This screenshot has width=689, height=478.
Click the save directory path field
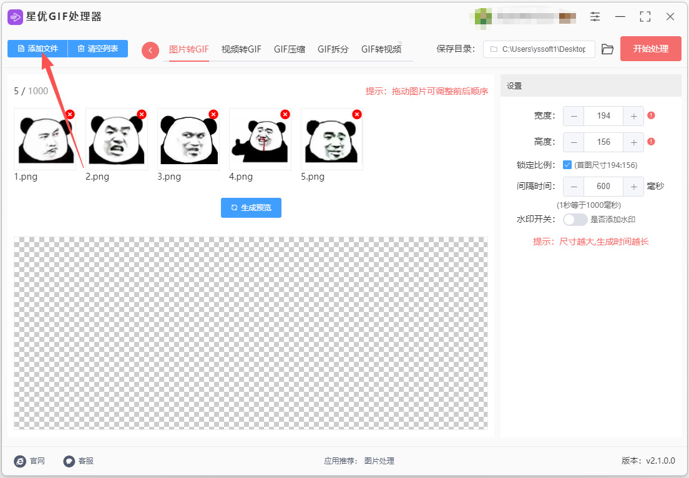pyautogui.click(x=539, y=49)
